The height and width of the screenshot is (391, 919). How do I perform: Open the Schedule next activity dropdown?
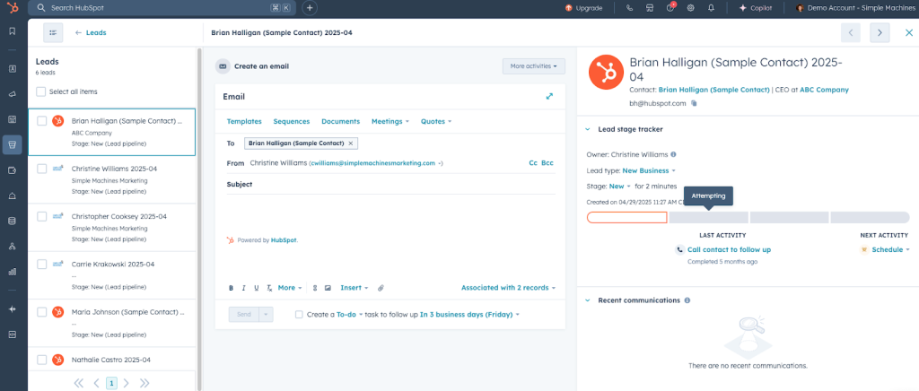click(x=890, y=249)
